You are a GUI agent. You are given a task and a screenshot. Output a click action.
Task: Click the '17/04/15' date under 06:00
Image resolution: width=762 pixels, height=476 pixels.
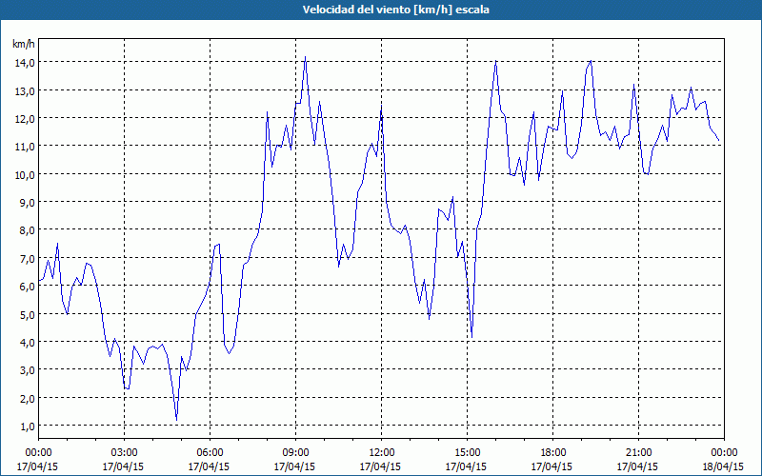coord(210,466)
